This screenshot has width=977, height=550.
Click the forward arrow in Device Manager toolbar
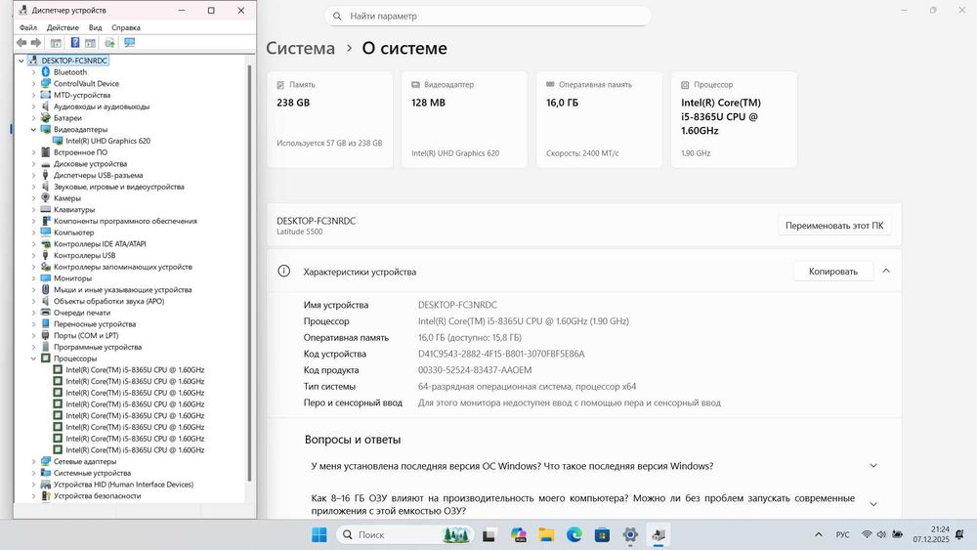36,42
